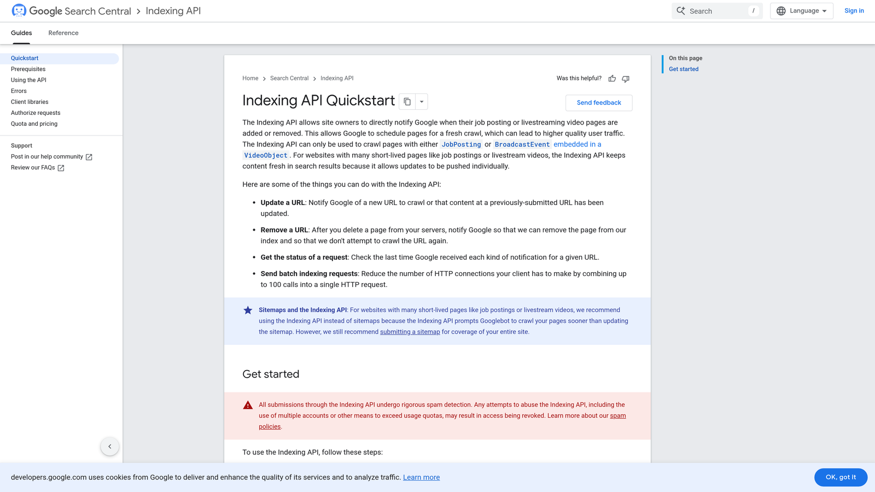Select Quickstart in the sidebar
Viewport: 875px width, 492px height.
point(25,58)
